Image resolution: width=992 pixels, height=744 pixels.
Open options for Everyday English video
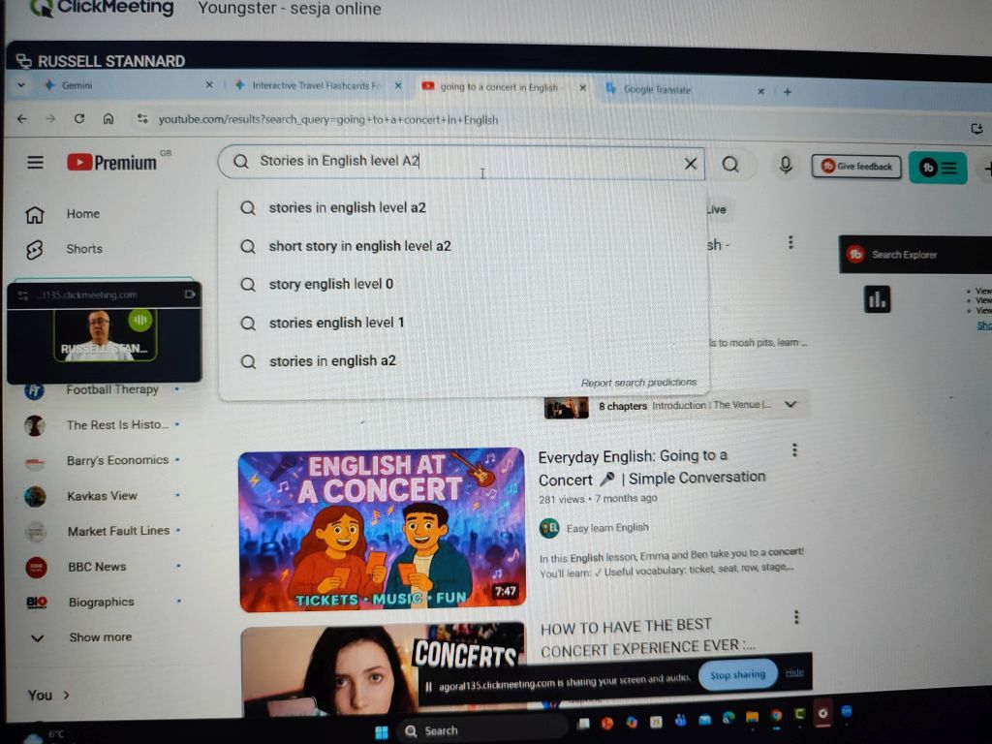pyautogui.click(x=794, y=450)
